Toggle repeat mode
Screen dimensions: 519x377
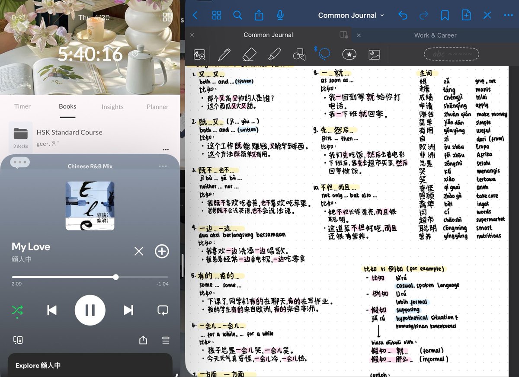coord(163,310)
